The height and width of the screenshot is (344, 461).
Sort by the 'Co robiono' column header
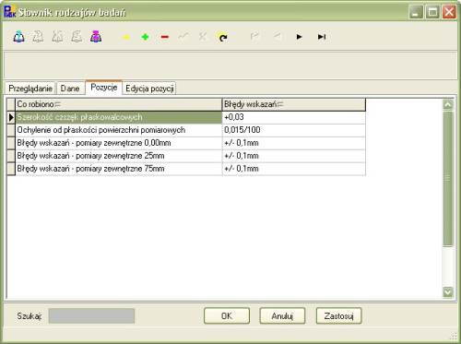click(x=119, y=104)
